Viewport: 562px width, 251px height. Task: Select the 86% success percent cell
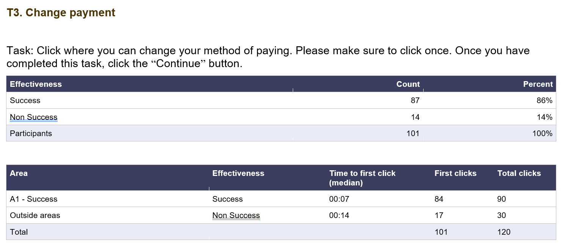coord(544,100)
